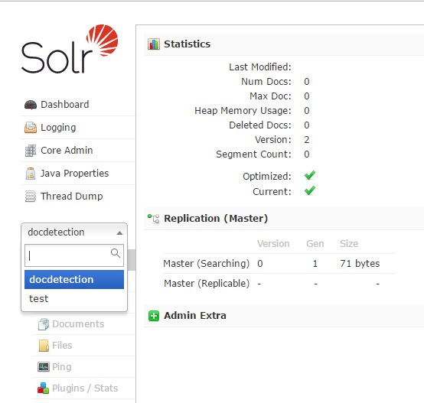Click the Segment Count label
The image size is (424, 403).
pos(253,154)
